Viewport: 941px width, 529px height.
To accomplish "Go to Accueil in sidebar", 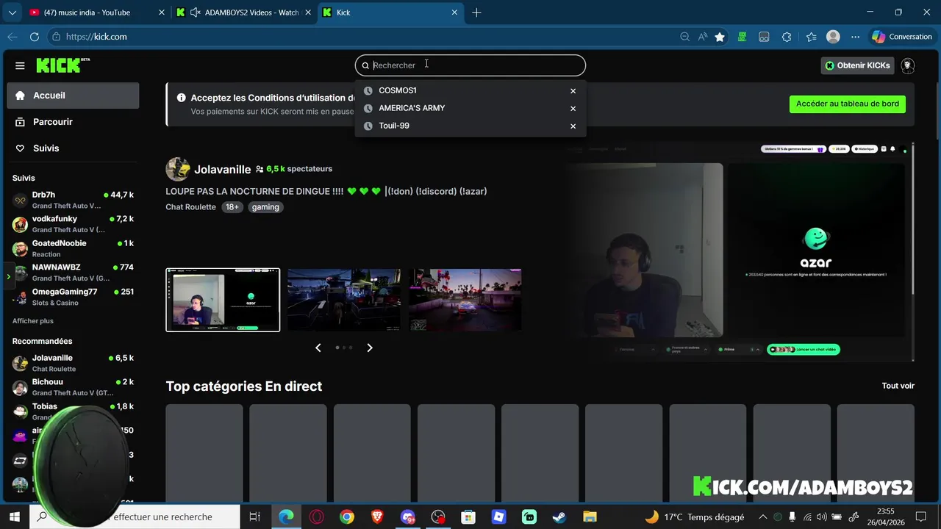I will tap(73, 96).
